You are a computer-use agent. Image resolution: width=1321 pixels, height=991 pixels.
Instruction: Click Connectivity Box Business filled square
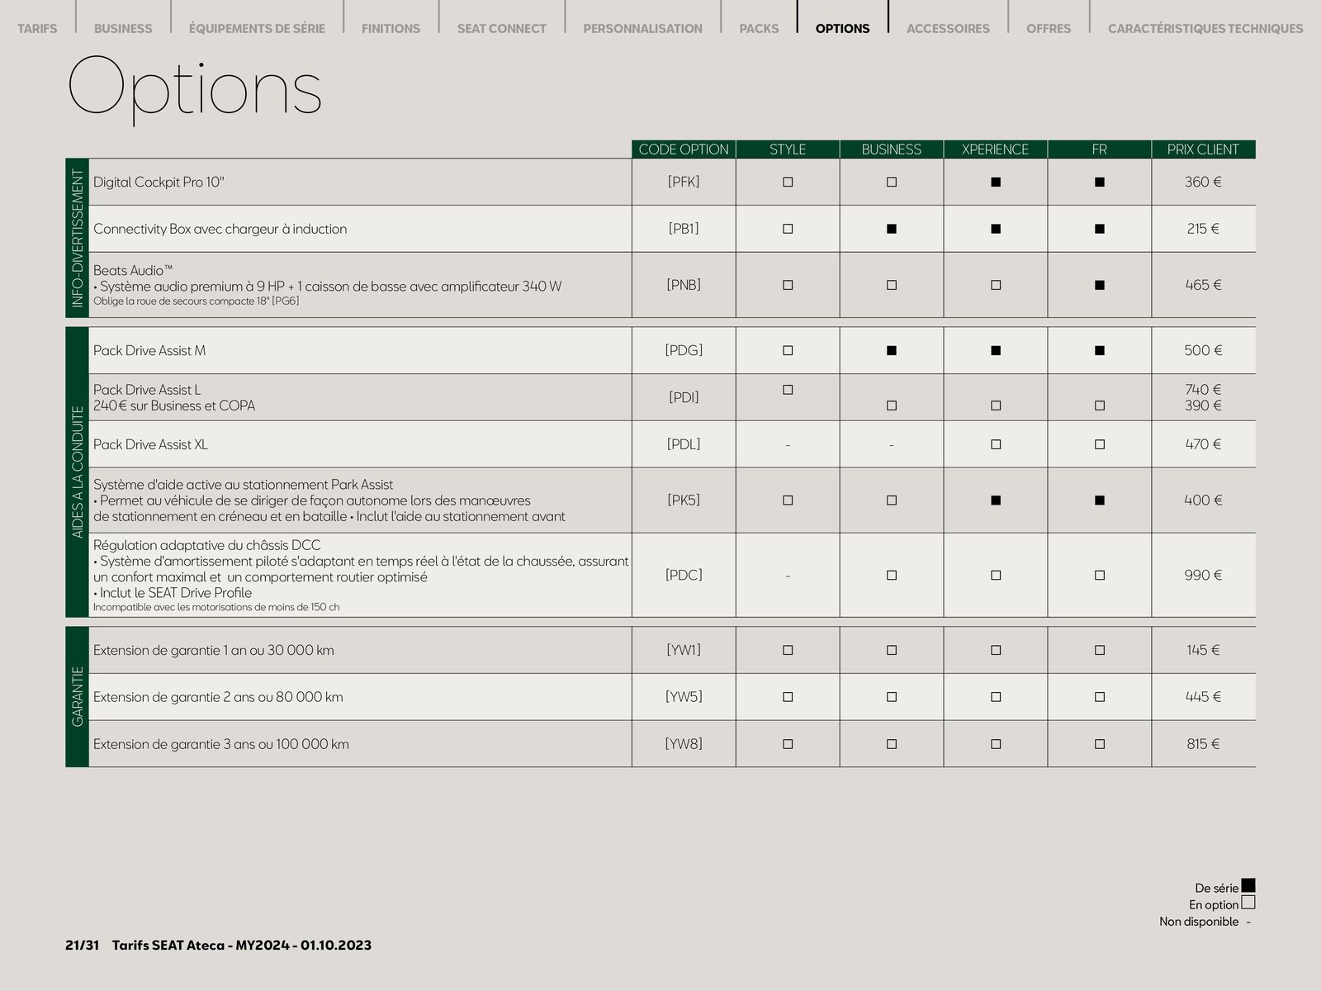pos(892,229)
